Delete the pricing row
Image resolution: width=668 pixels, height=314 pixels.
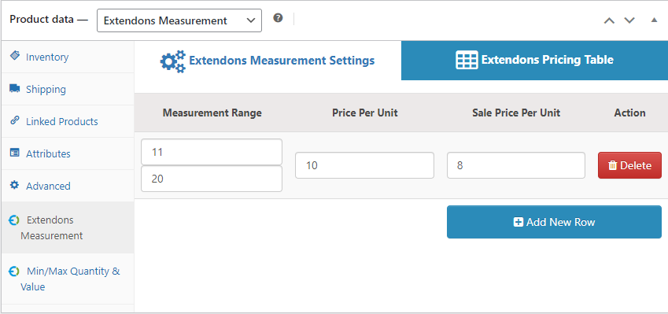(x=629, y=165)
